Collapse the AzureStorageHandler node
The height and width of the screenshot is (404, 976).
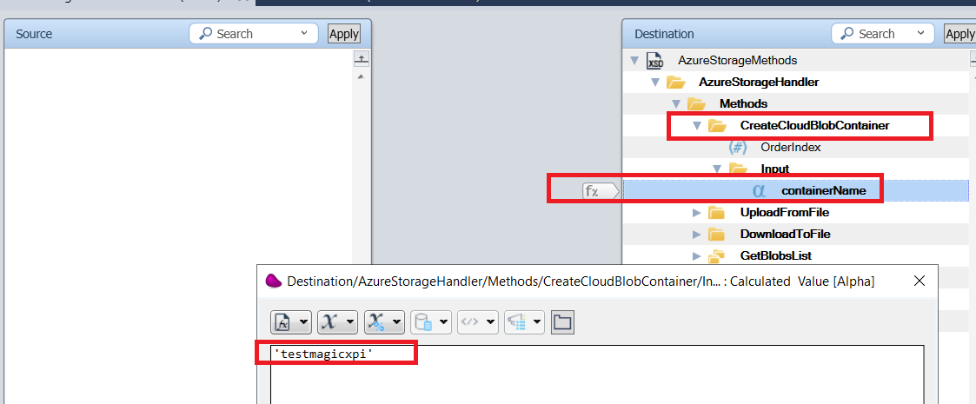(654, 83)
